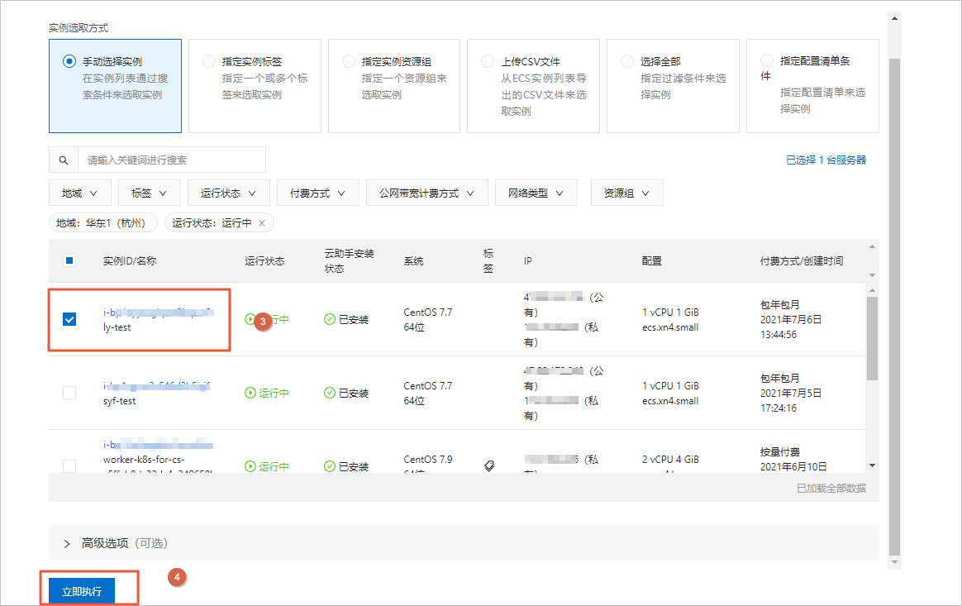Click the 地域: 华东1 (杭州) filter chip

(x=103, y=223)
